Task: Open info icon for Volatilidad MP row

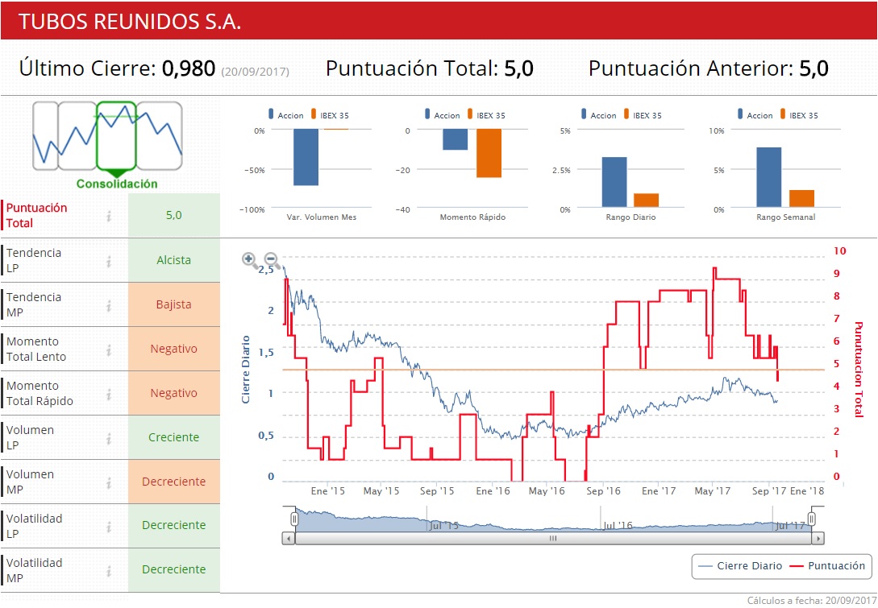Action: pyautogui.click(x=109, y=570)
